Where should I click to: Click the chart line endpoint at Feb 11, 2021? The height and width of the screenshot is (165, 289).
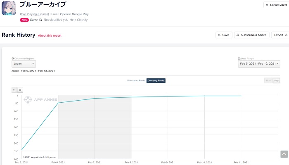point(241,96)
